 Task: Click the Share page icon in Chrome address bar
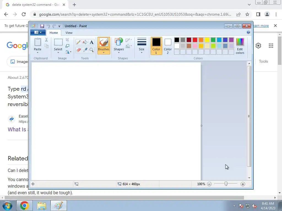click(238, 14)
